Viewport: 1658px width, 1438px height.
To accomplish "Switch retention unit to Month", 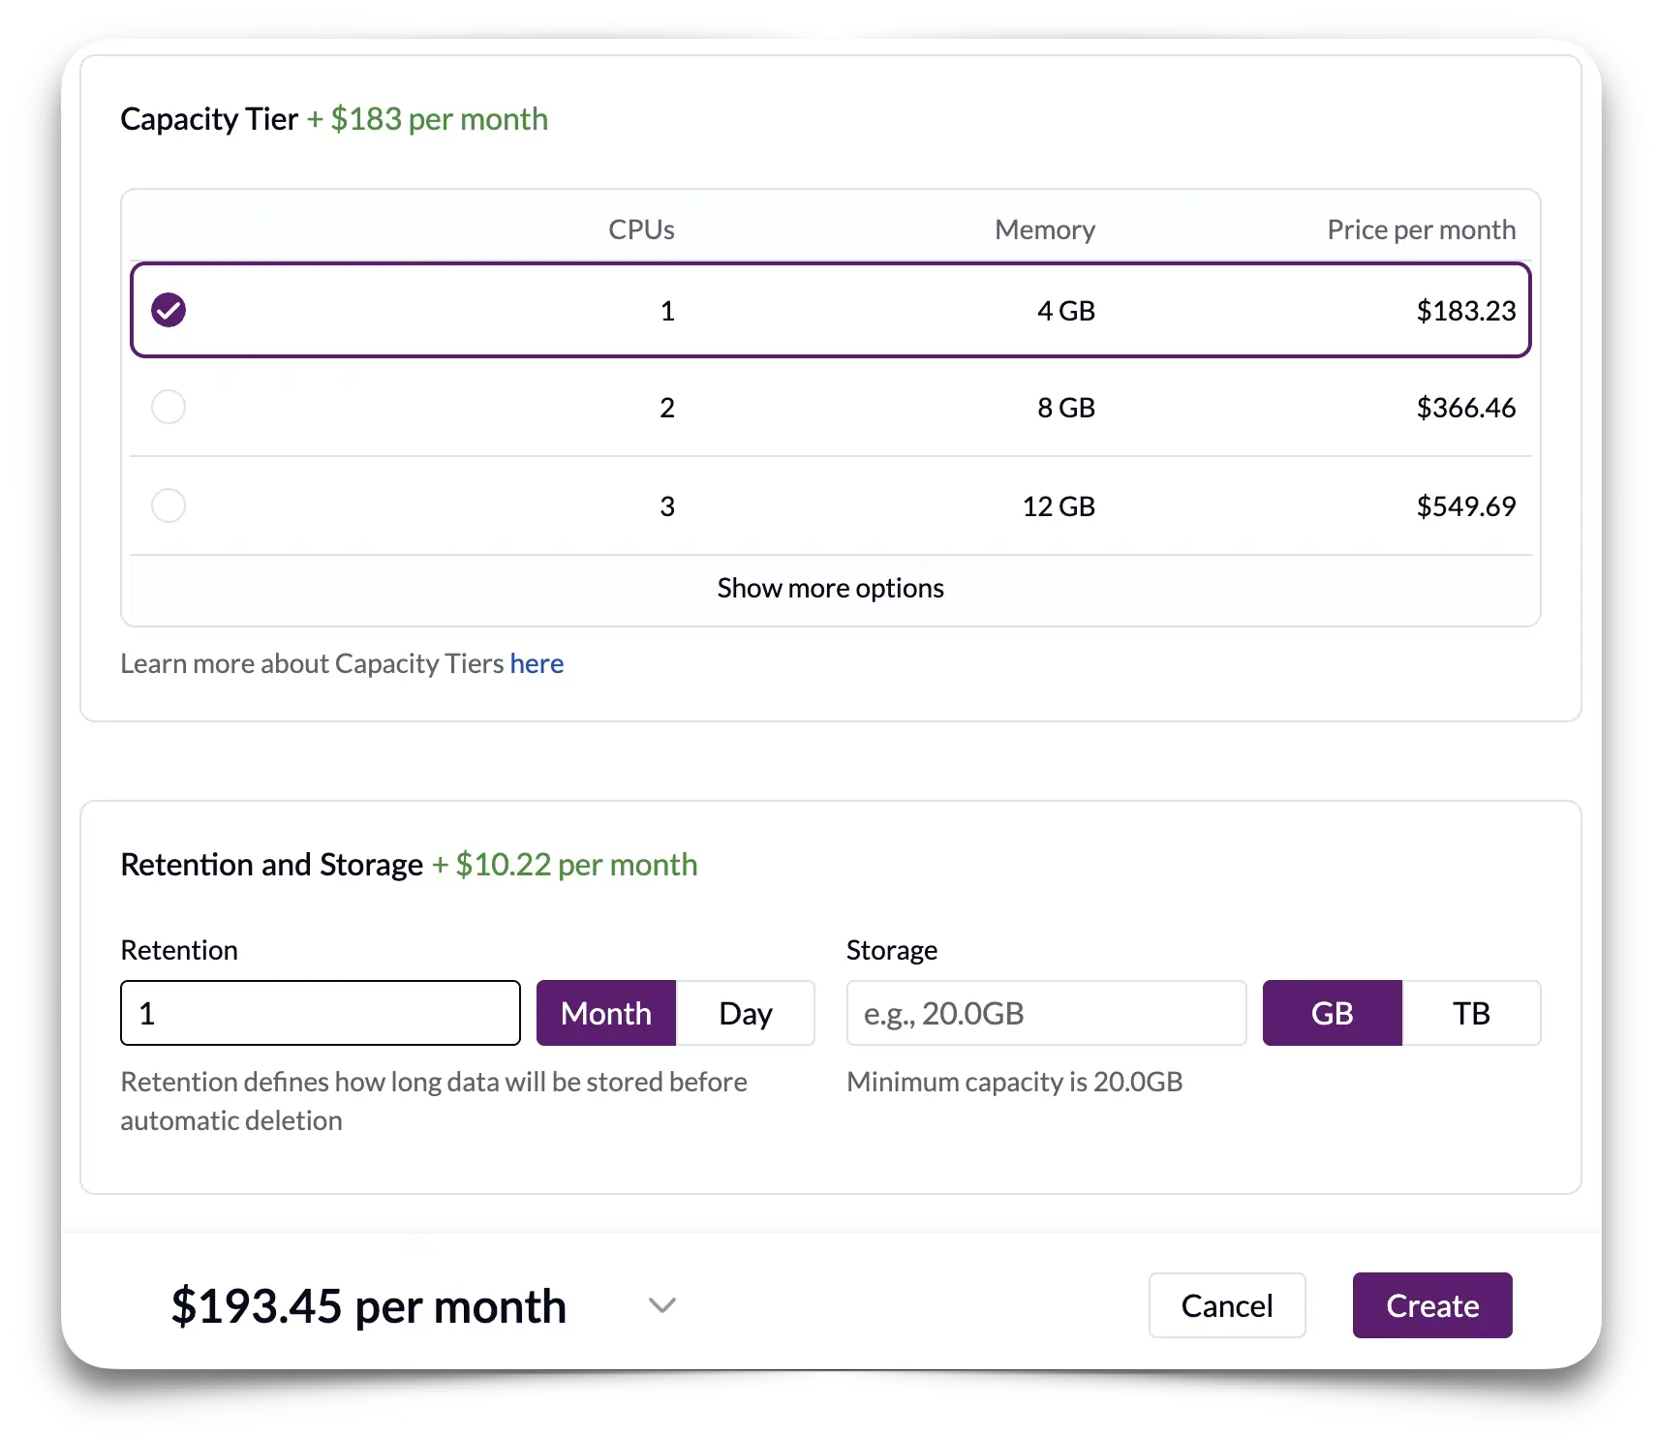I will (606, 1013).
